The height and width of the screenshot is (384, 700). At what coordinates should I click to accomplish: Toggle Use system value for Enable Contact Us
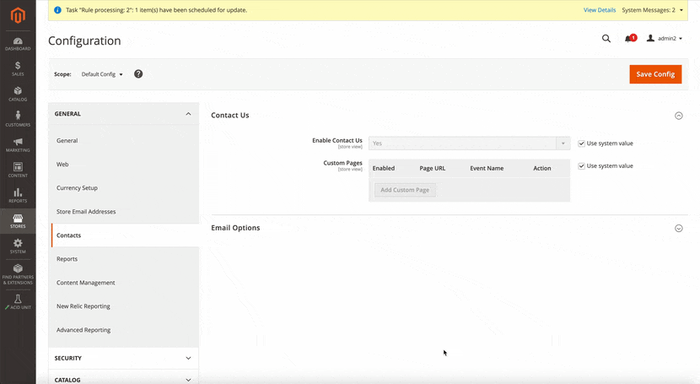(x=582, y=143)
